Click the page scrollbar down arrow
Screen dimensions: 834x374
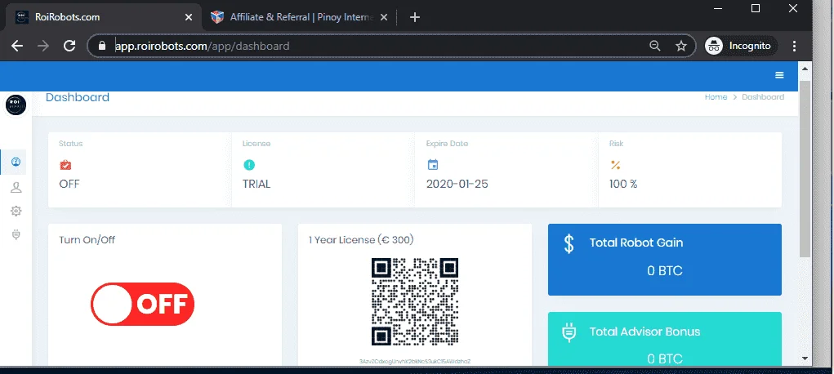click(x=805, y=358)
